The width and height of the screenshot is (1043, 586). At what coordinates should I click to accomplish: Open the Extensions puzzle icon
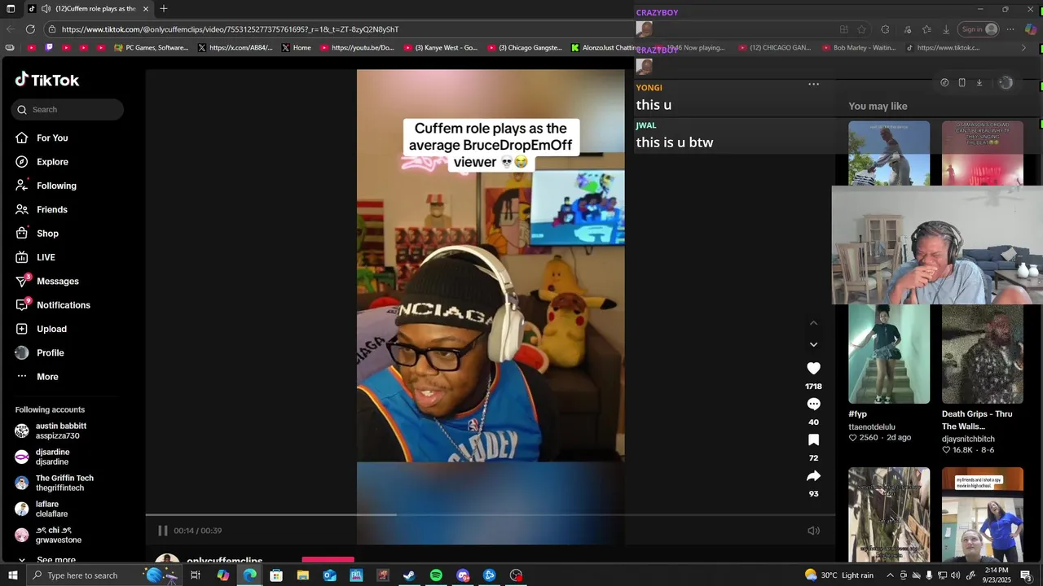coord(885,29)
